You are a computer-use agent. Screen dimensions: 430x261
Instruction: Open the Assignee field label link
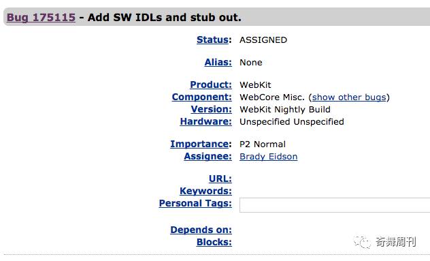[x=208, y=156]
